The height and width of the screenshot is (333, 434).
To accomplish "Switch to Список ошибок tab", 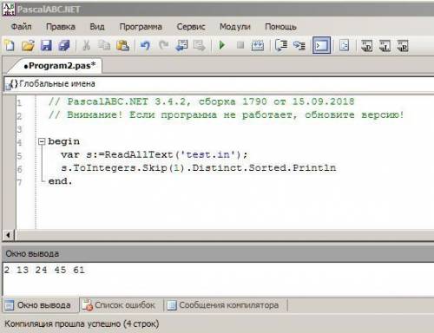I will pyautogui.click(x=119, y=305).
